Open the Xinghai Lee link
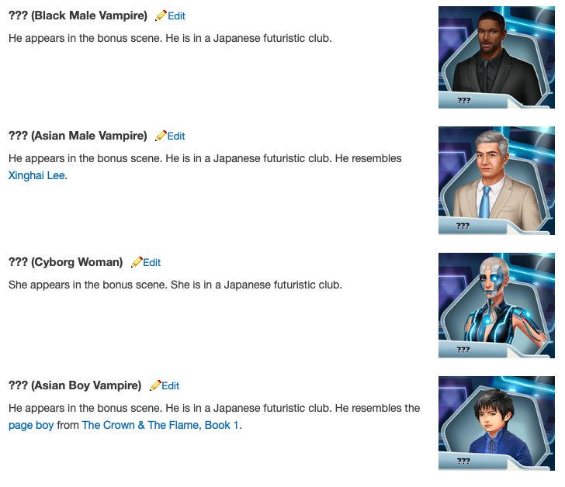 click(36, 175)
